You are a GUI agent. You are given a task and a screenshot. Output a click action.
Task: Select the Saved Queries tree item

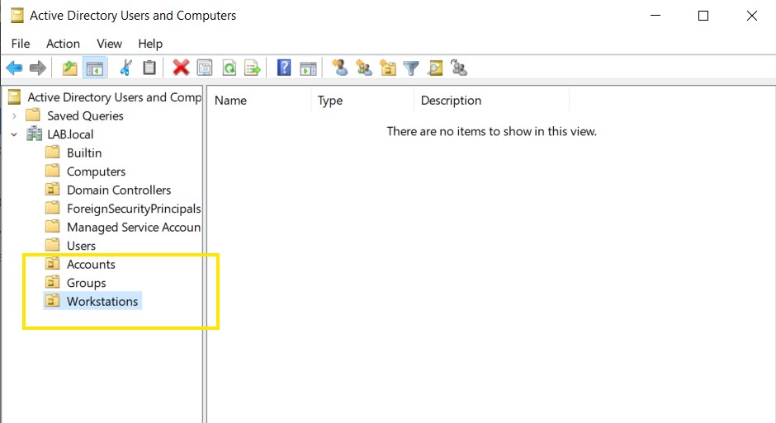(x=85, y=115)
